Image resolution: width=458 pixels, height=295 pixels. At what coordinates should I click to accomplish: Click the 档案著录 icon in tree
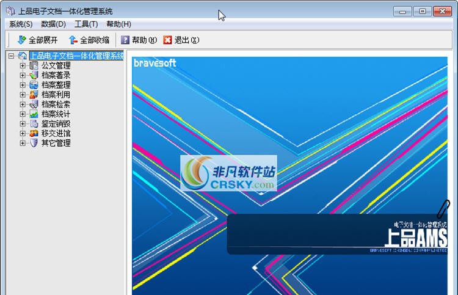click(34, 75)
